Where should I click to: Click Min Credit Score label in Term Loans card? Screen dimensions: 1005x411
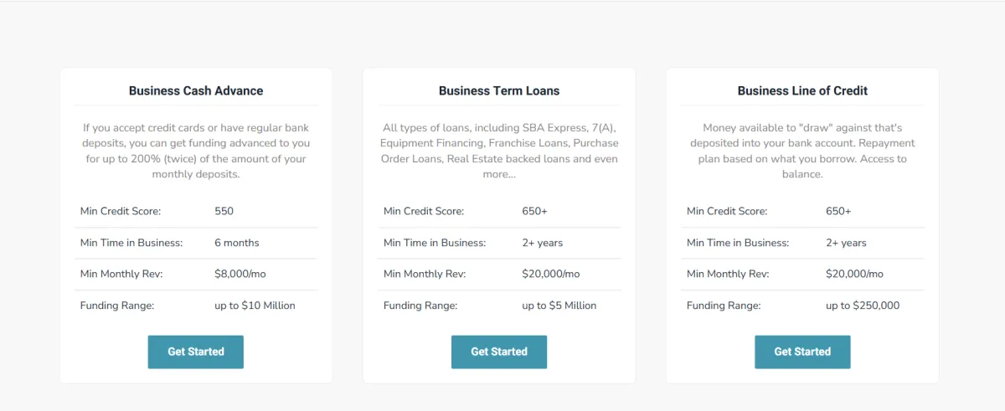point(424,211)
